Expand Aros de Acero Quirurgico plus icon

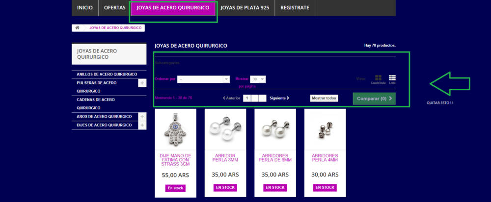coord(142,117)
